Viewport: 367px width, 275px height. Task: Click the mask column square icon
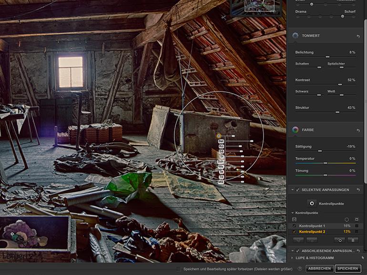pyautogui.click(x=357, y=219)
